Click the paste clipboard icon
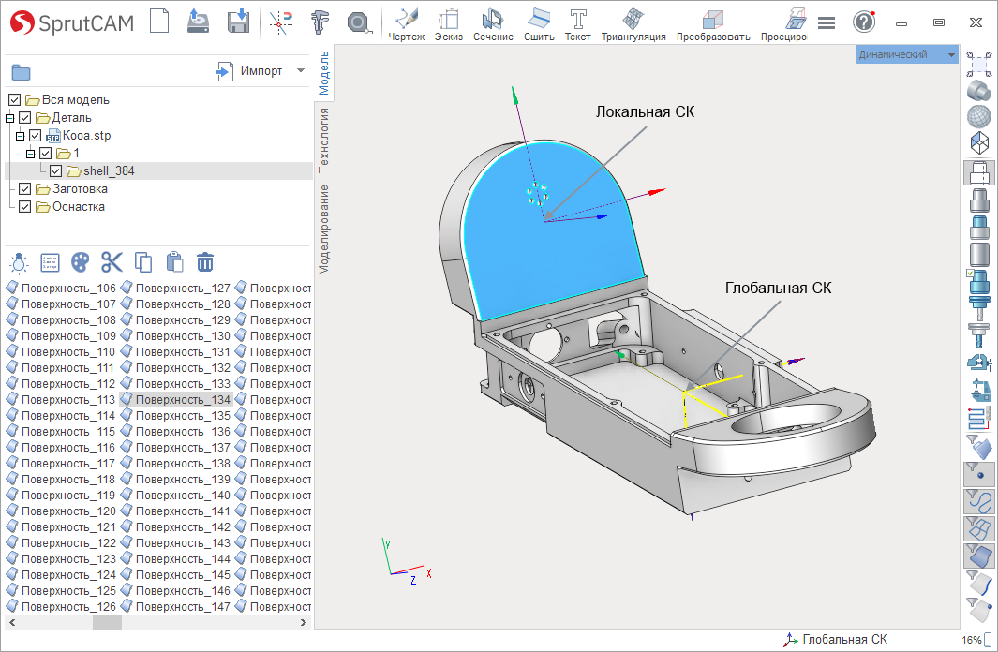Screen dimensions: 998x652 coord(174,262)
